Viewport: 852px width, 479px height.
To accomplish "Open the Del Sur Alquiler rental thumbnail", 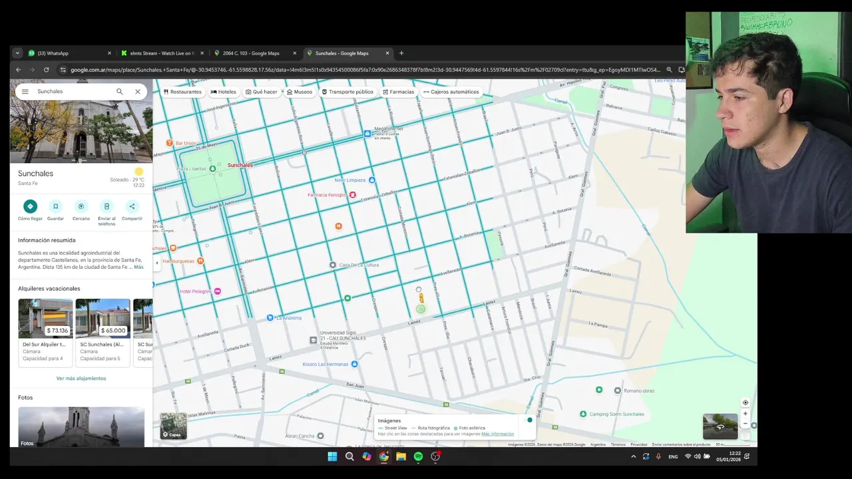I will [45, 318].
